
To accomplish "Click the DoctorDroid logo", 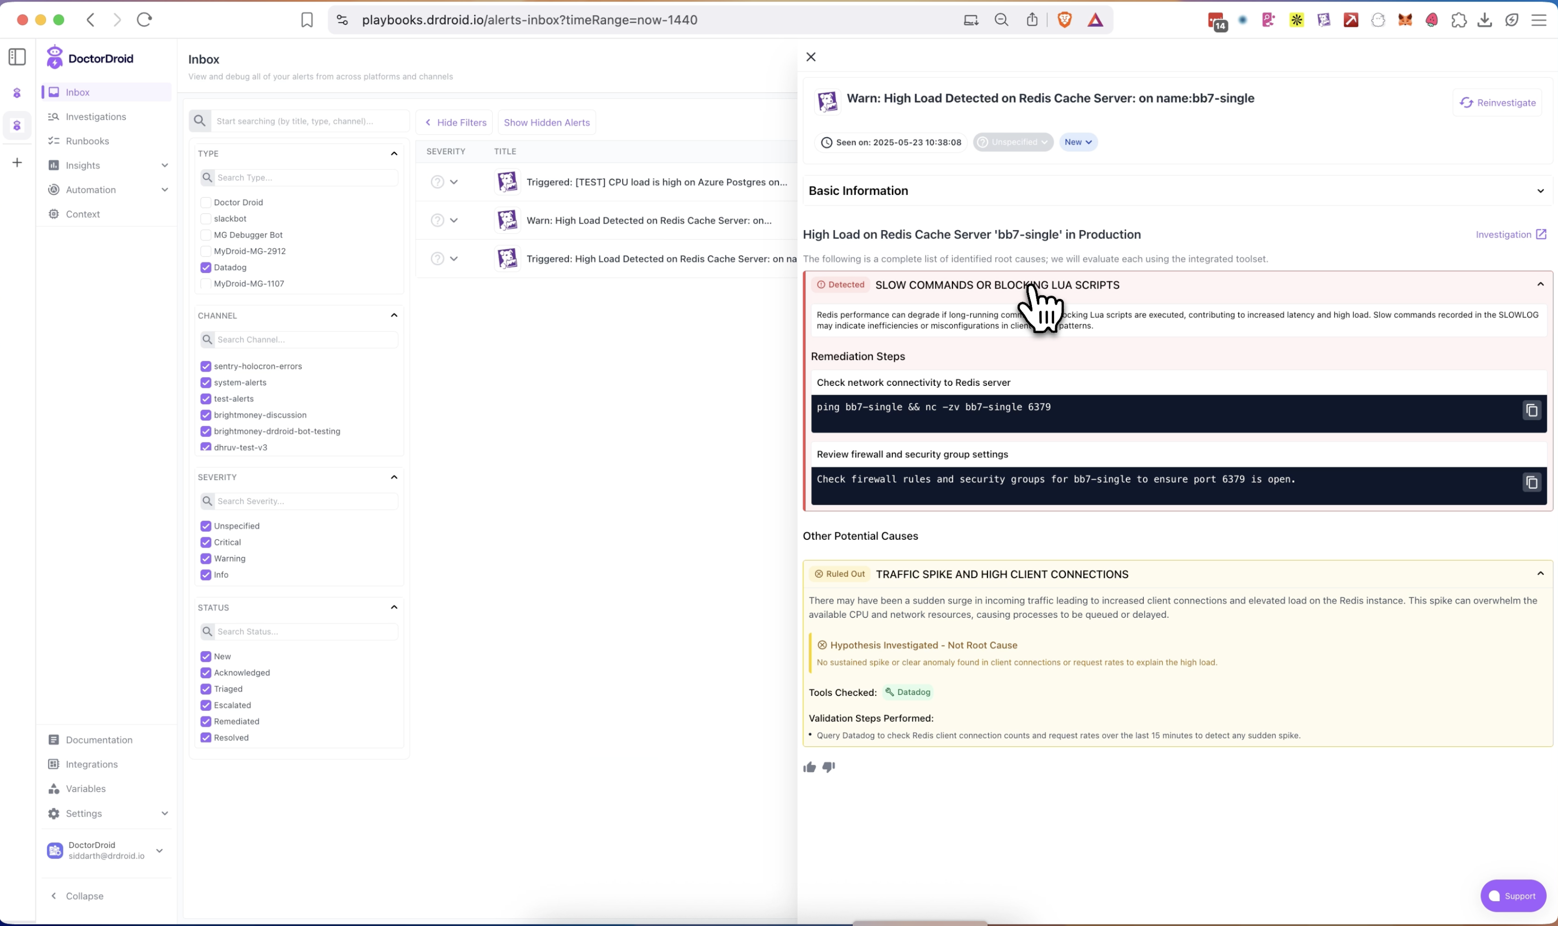I will (x=90, y=58).
